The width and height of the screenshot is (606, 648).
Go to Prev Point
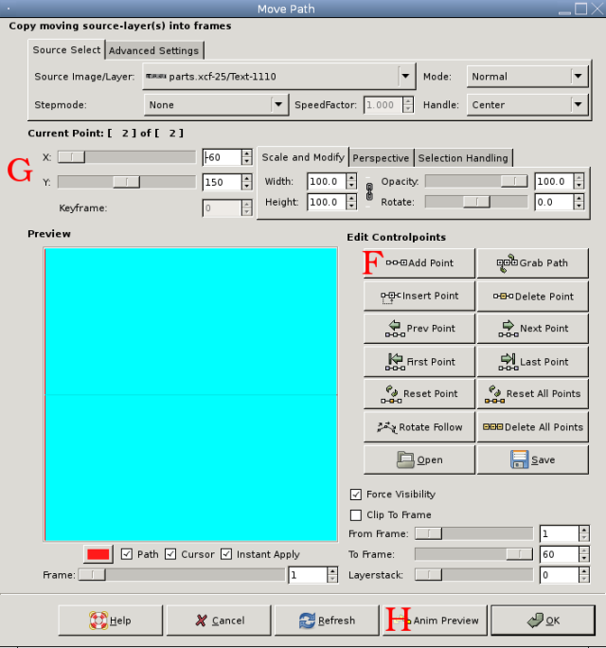point(419,329)
